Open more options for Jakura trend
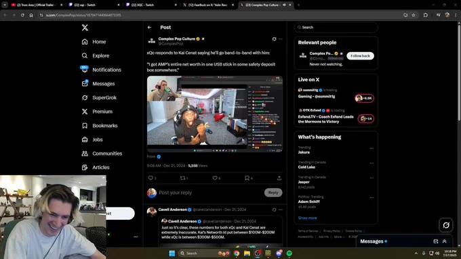Viewport: 461px width, 259px height. [372, 148]
